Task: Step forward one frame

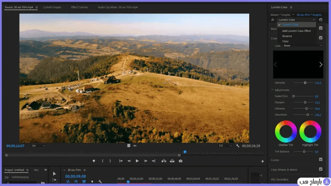Action: coord(146,161)
